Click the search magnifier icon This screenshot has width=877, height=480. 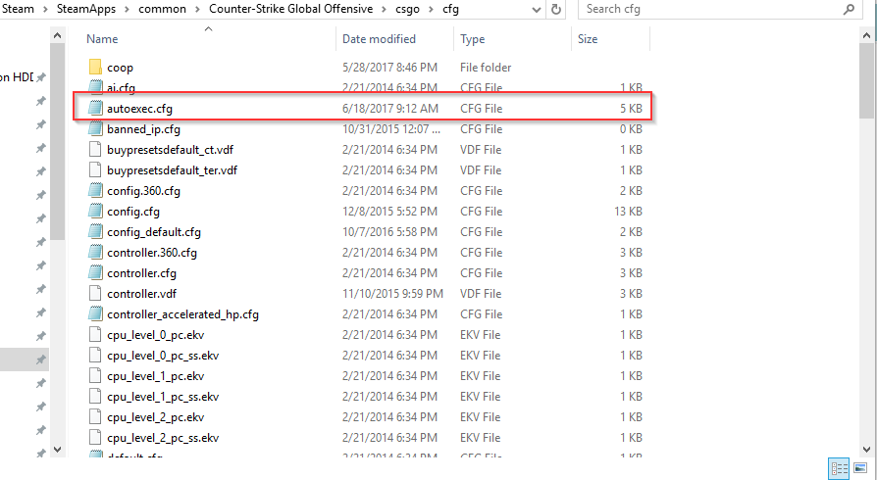[x=849, y=9]
